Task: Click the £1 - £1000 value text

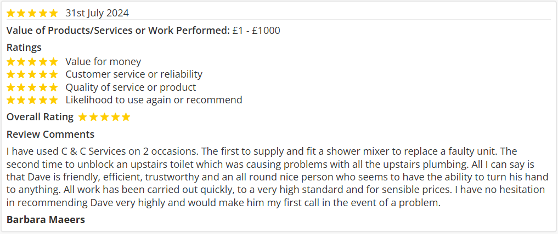Action: point(256,31)
